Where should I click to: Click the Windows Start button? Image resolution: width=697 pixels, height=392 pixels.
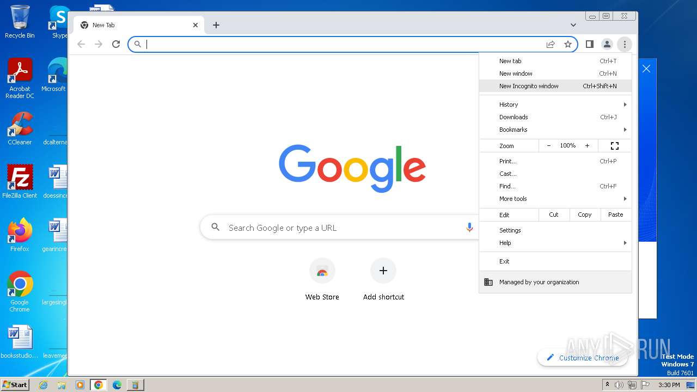pos(15,384)
